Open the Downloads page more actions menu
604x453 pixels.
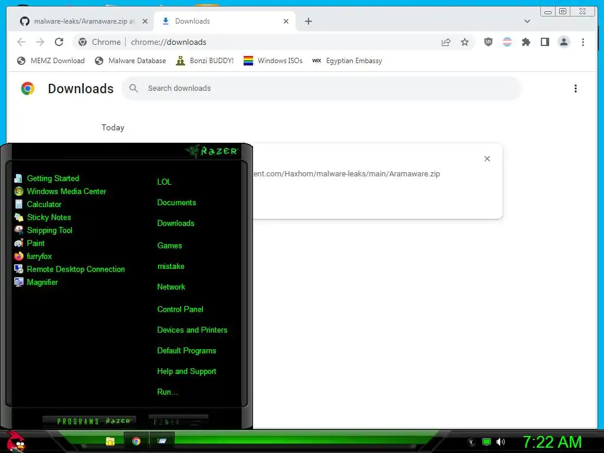pos(576,88)
